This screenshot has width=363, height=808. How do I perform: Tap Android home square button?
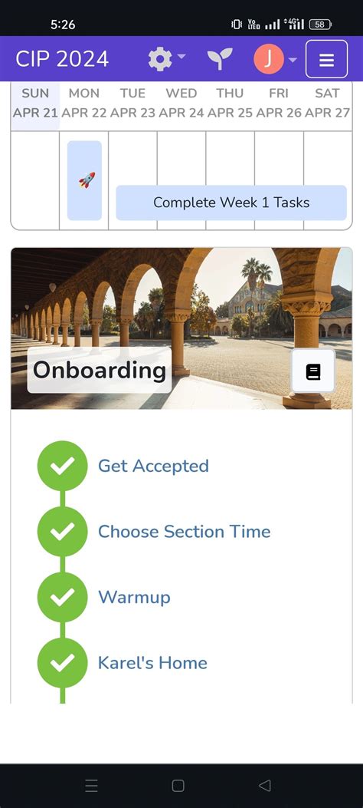178,785
